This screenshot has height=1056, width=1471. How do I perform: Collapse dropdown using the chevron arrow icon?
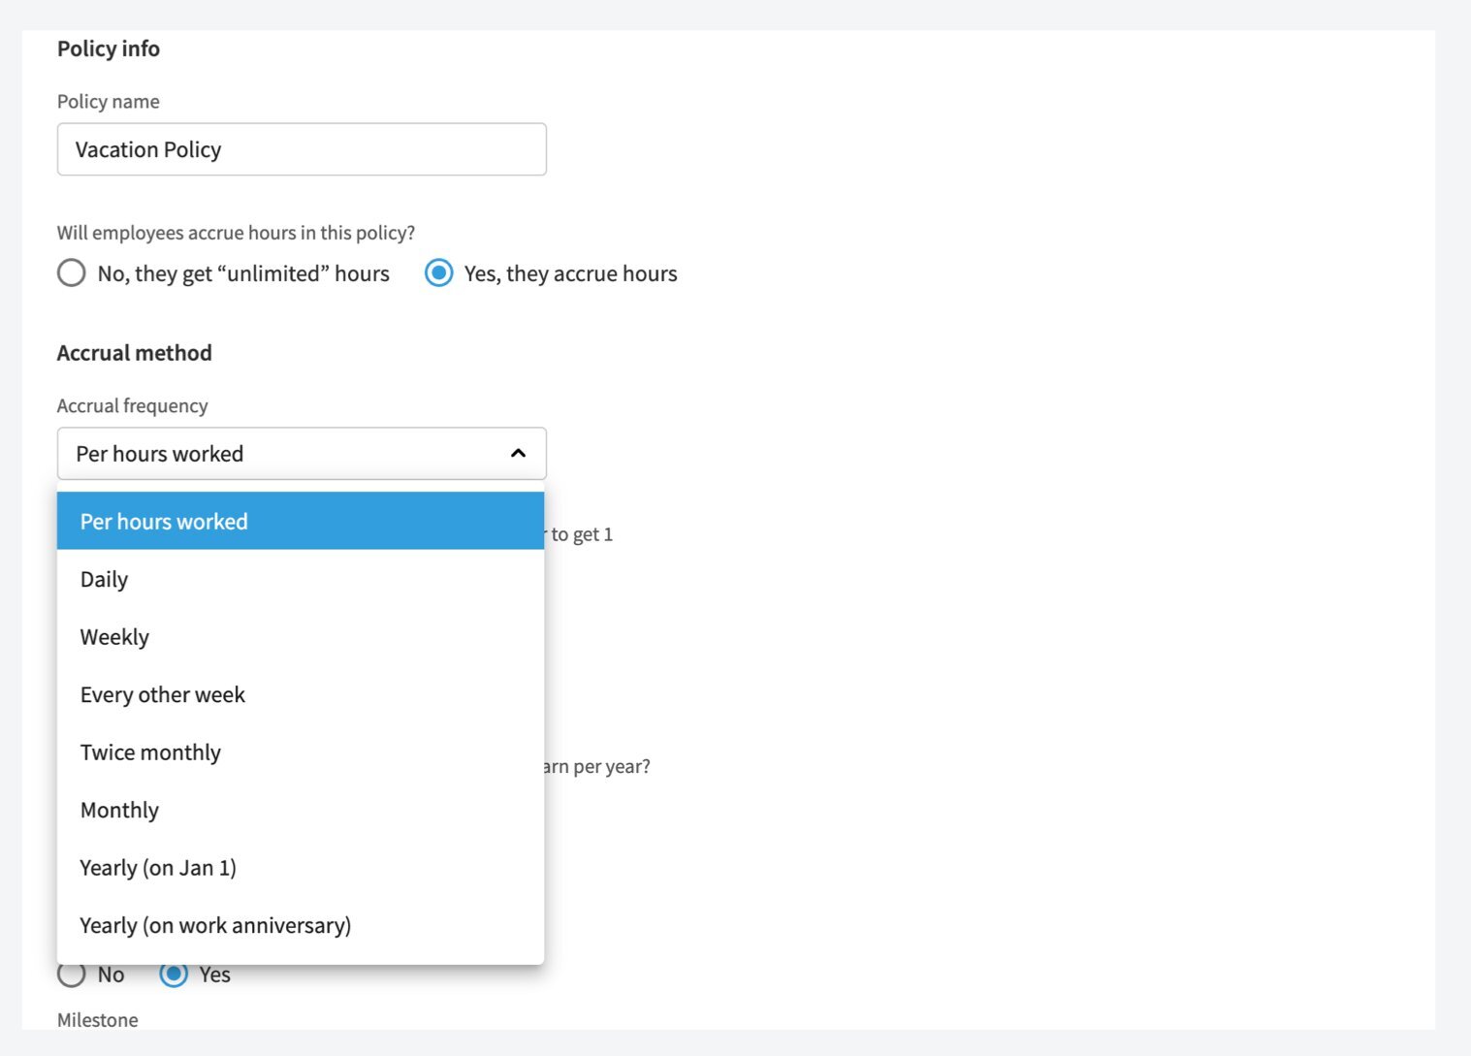(x=518, y=454)
